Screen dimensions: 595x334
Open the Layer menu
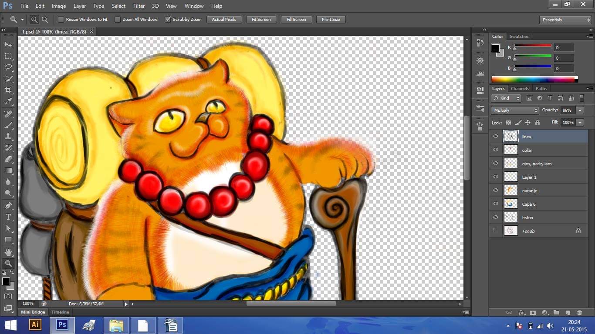[80, 6]
